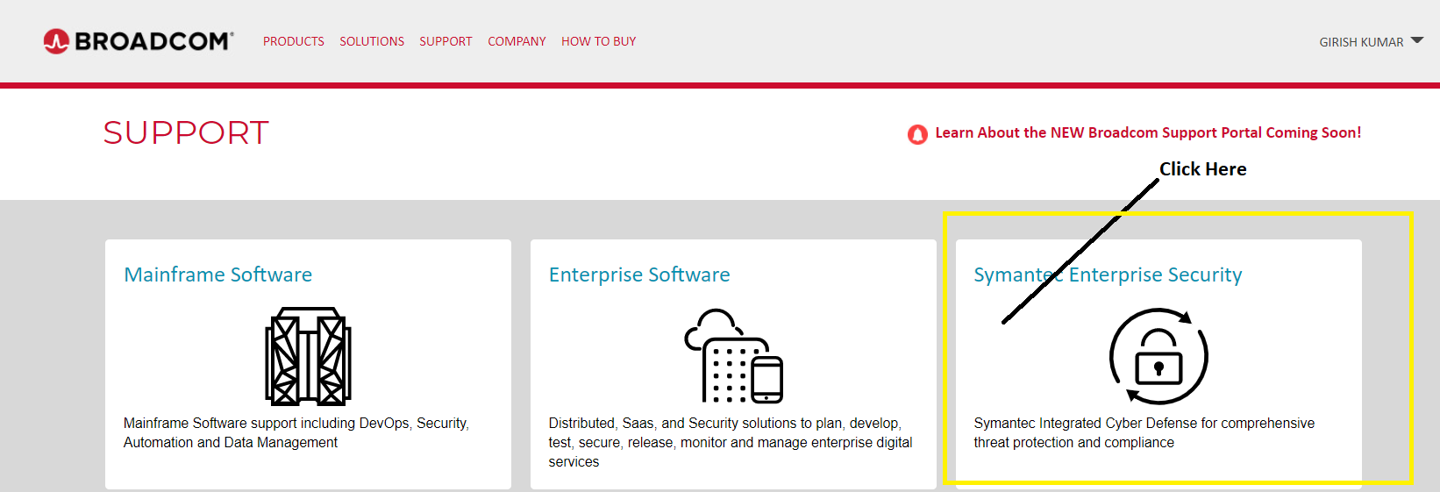Open the GIRISH KUMAR user menu
The image size is (1440, 492).
1371,42
